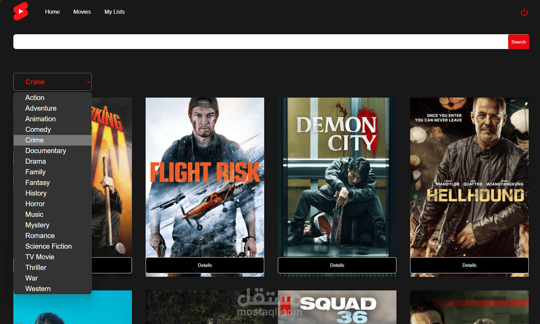
Task: Select the highlighted Crime option
Action: (52, 140)
